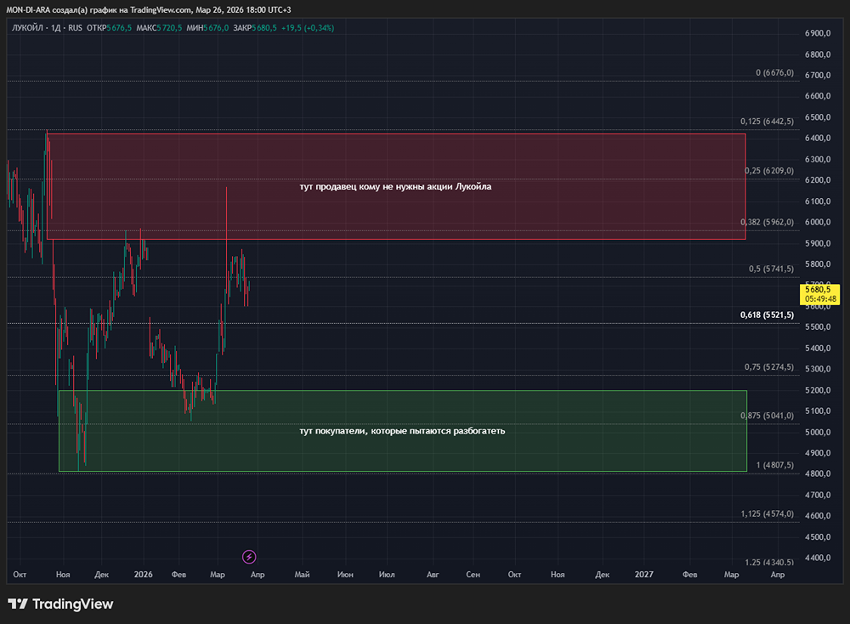Click the close price value ЗАКР 5680,5
This screenshot has width=850, height=624.
pos(255,28)
